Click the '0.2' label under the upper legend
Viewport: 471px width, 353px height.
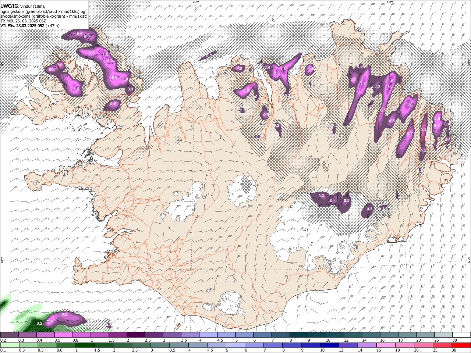[x=3, y=340]
